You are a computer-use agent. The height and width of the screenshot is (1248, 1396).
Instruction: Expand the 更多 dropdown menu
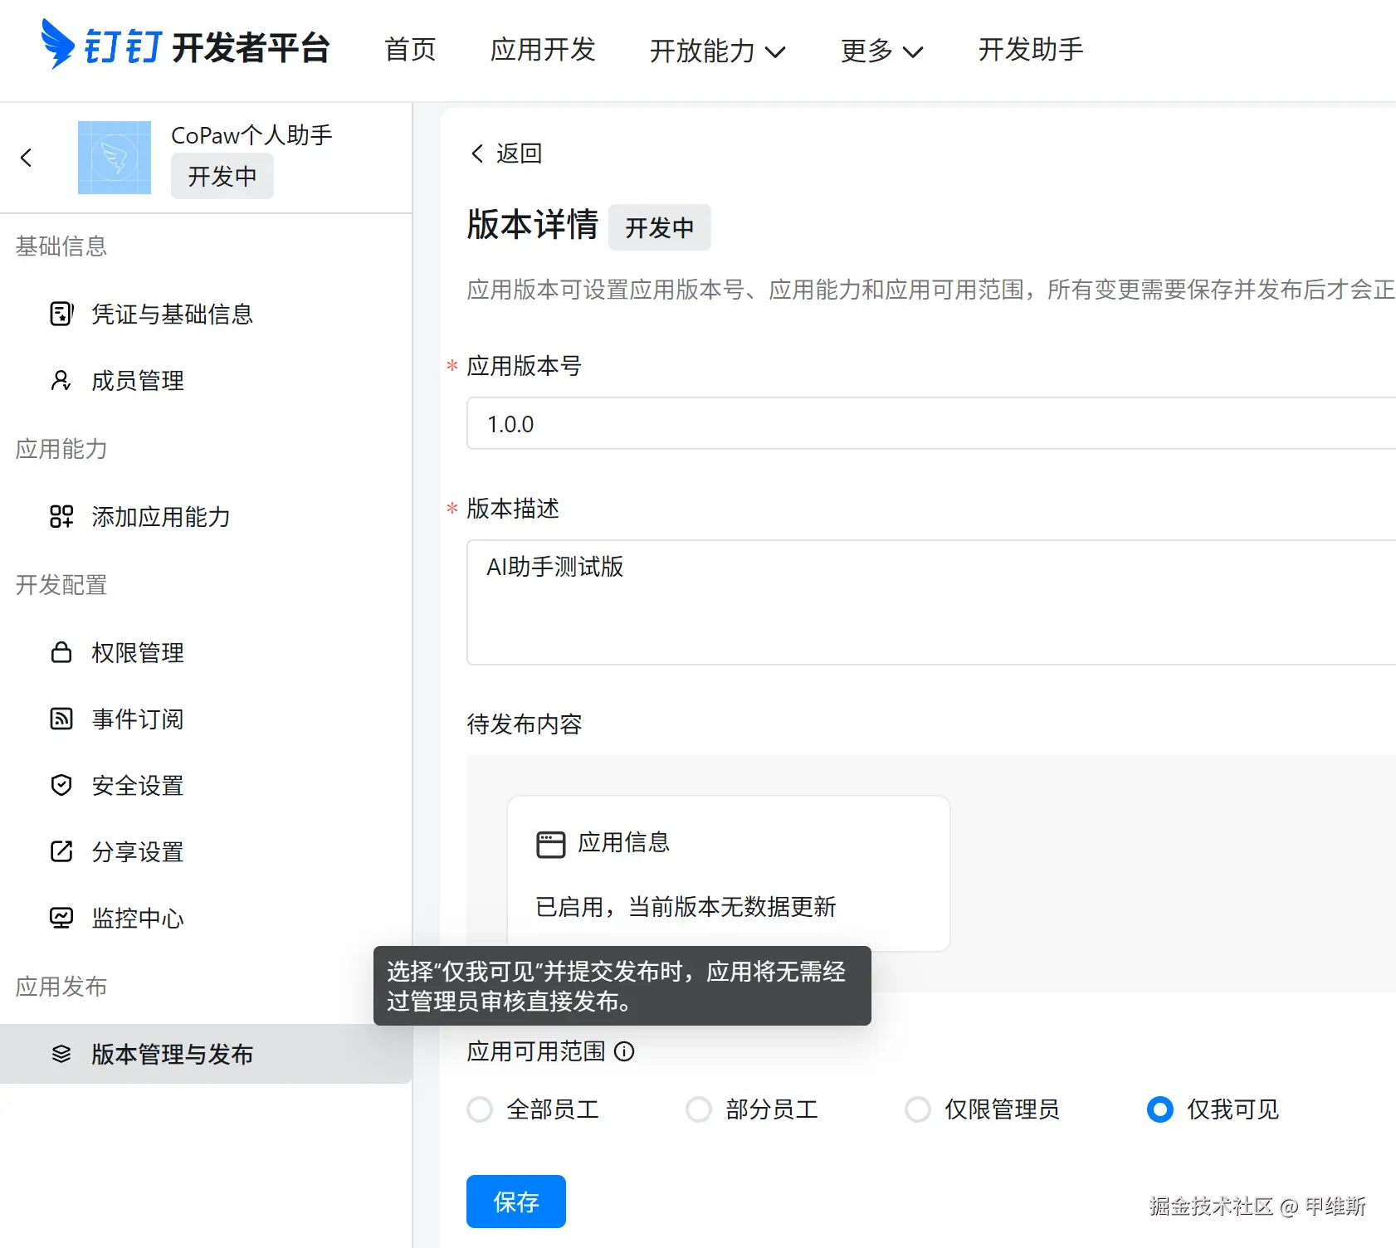point(881,51)
